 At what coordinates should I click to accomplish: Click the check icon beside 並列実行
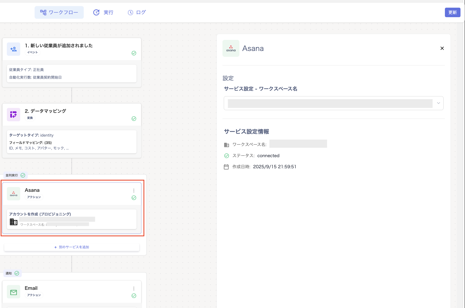point(23,175)
